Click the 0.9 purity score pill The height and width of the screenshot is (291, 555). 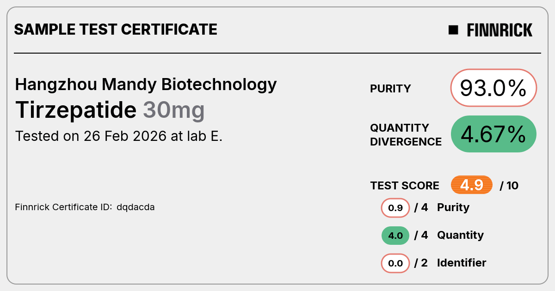tap(395, 208)
